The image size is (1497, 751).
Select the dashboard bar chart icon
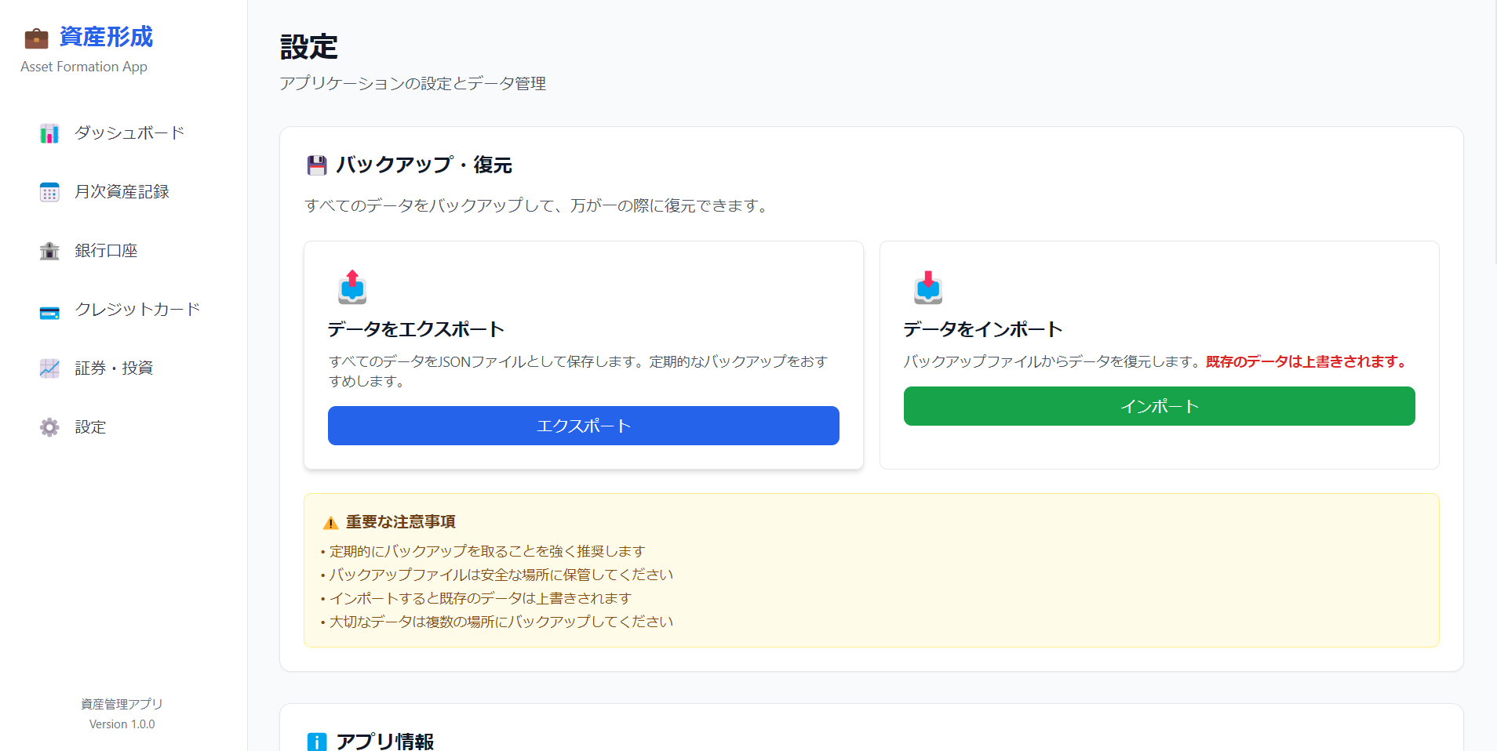click(49, 133)
